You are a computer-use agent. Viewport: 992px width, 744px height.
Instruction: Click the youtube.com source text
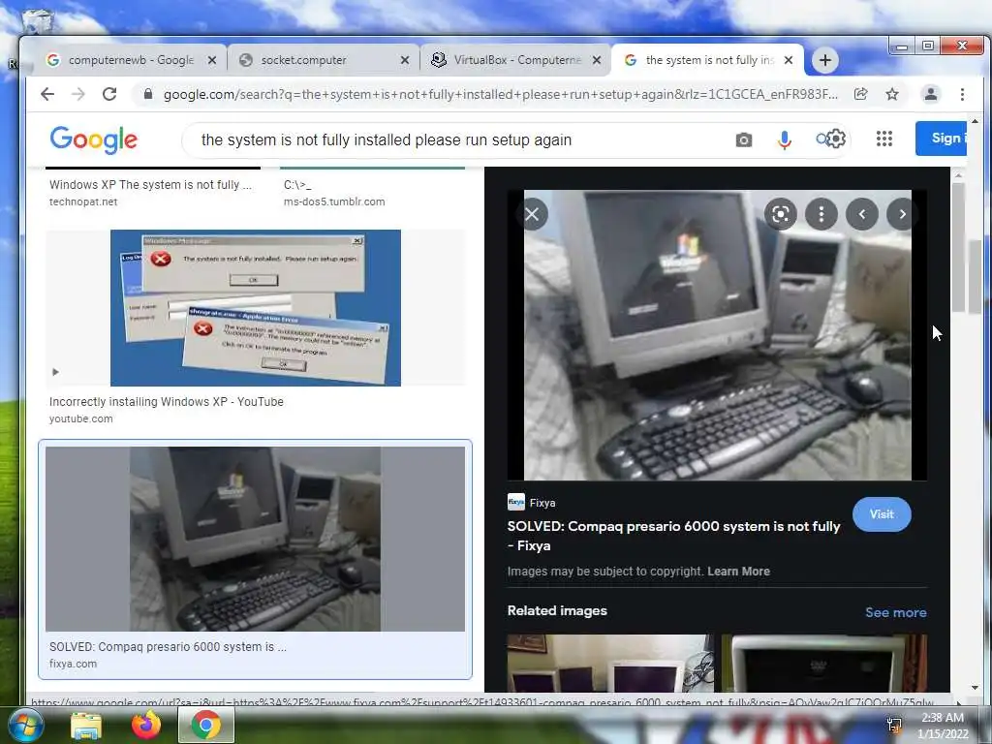81,418
